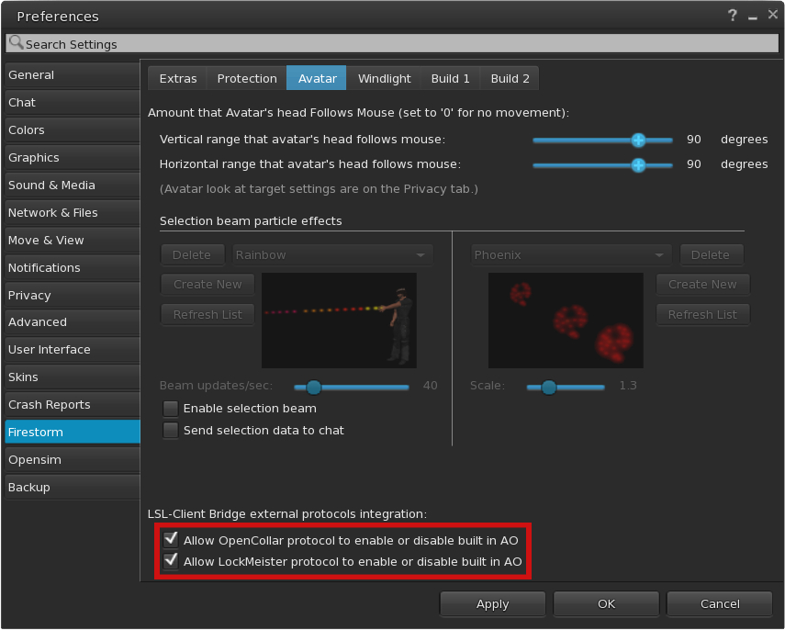Screen dimensions: 785x630
Task: Focus the Search Settings field
Action: 395,44
